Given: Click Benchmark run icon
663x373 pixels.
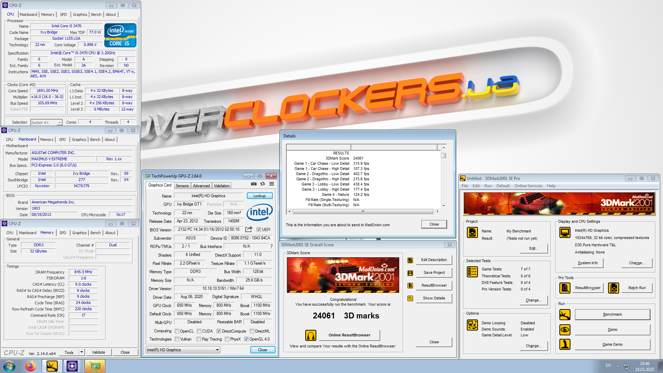Looking at the screenshot, I should (x=565, y=315).
